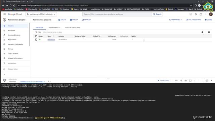Collapse the sidebar with the bottom arrow
Image resolution: width=215 pixels, height=121 pixels.
click(x=4, y=75)
